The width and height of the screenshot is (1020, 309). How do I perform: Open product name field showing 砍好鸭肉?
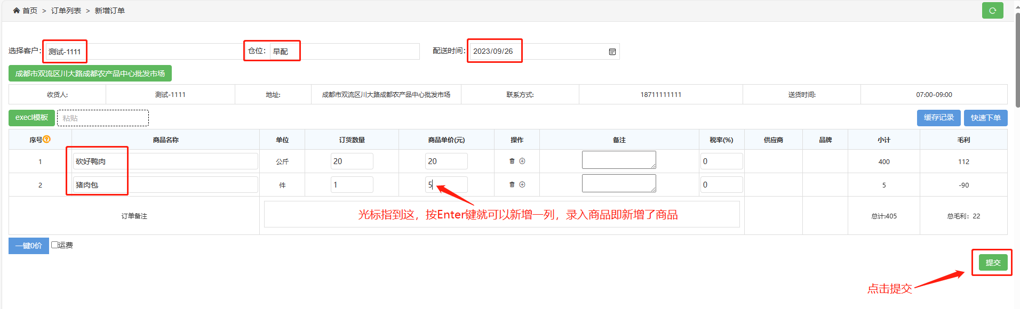click(165, 161)
